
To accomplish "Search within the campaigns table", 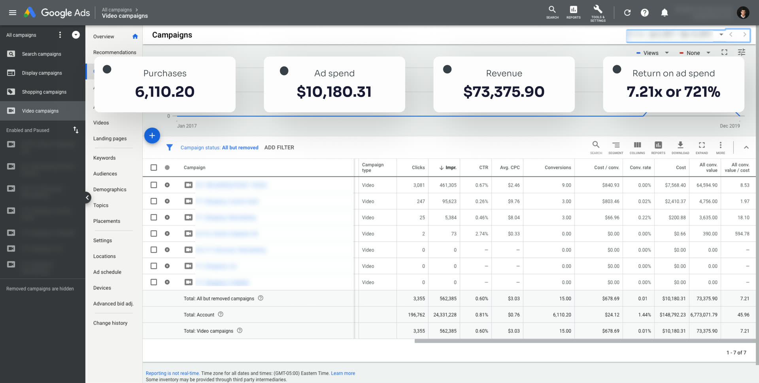I will point(596,147).
